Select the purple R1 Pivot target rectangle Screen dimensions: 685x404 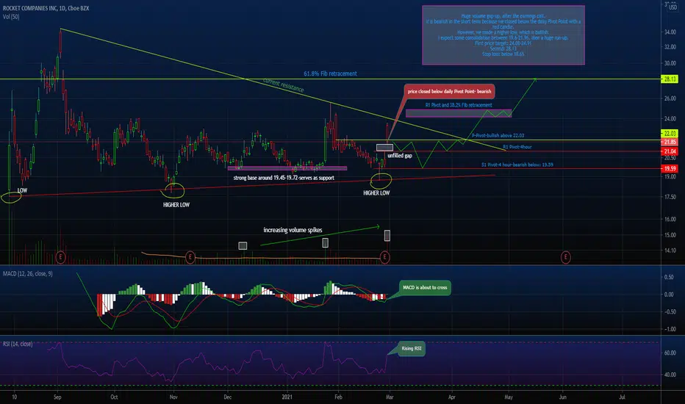(459, 113)
